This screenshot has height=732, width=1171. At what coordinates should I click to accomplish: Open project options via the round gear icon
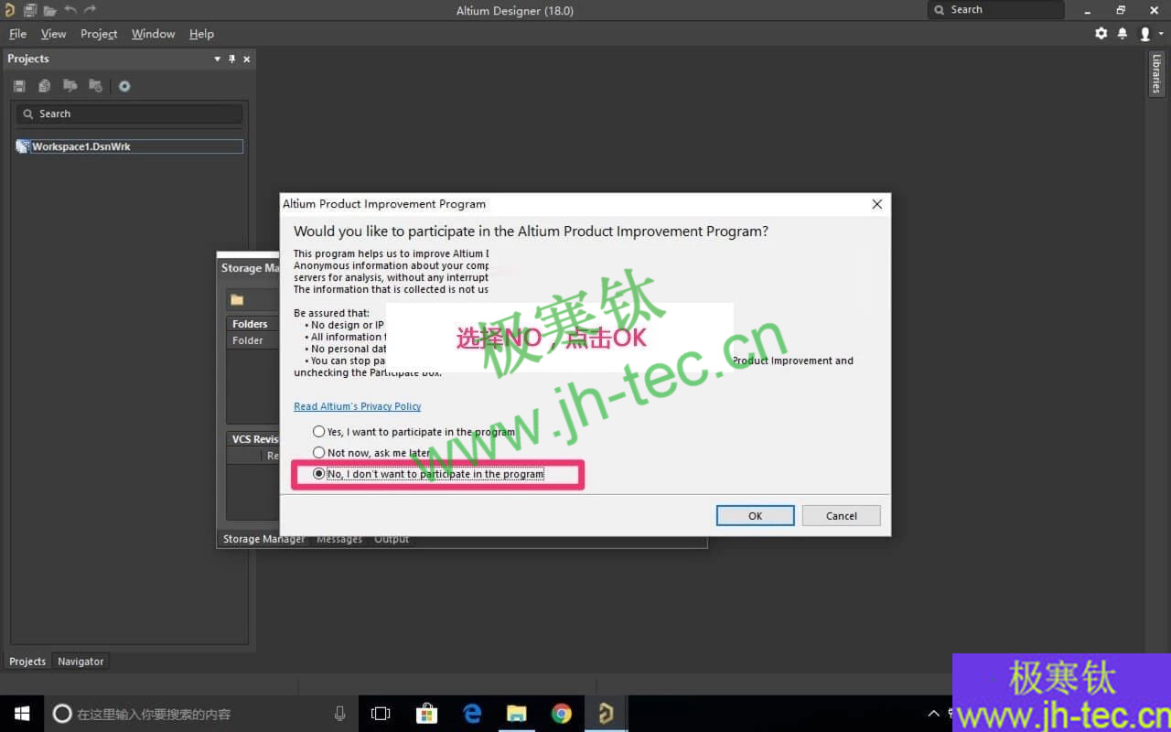124,86
